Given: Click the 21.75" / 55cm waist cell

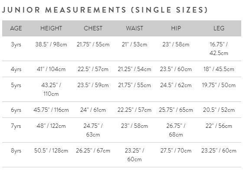Looking at the screenshot, I should click(134, 85).
